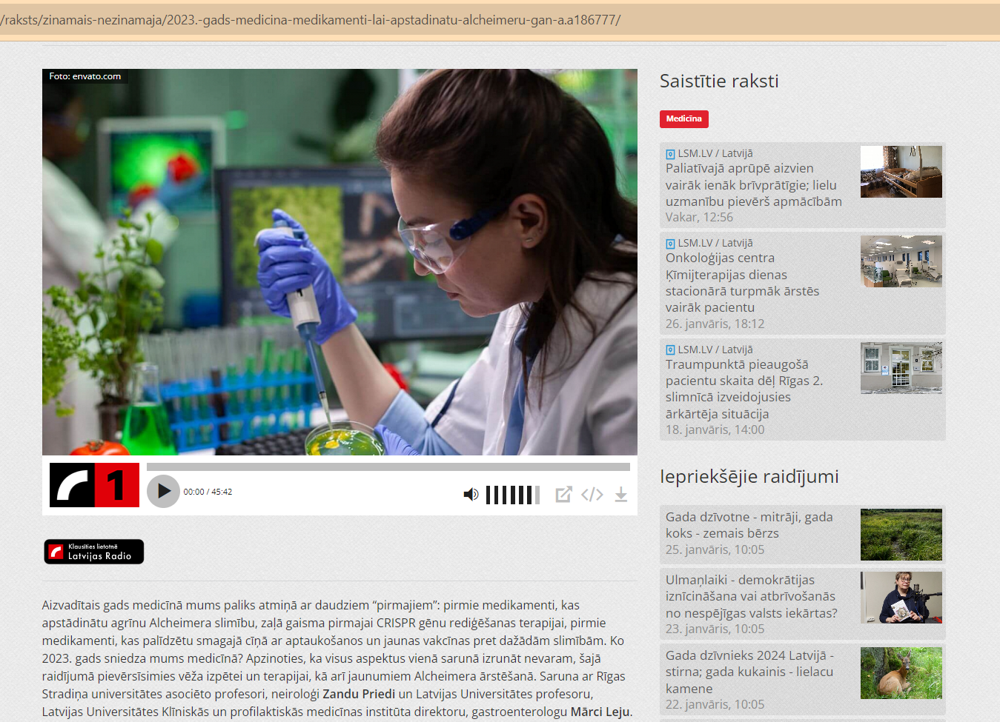
Task: Click the '26. janvāris, 18:12' timestamp
Action: coord(715,324)
